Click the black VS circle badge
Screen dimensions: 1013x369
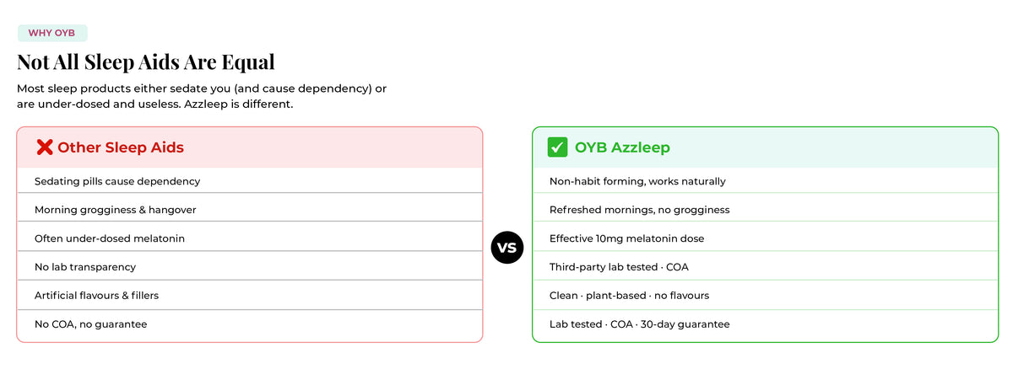[x=507, y=248]
